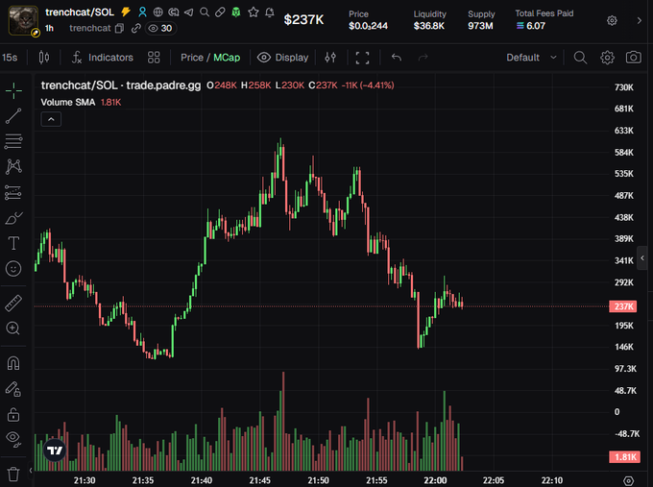This screenshot has height=487, width=653.
Task: Copy the trenchcat token address
Action: [x=119, y=28]
